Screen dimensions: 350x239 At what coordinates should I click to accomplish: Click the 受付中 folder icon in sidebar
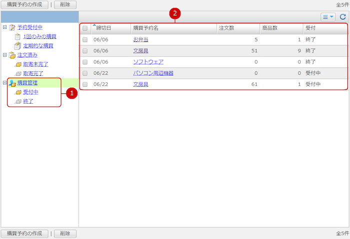[18, 92]
